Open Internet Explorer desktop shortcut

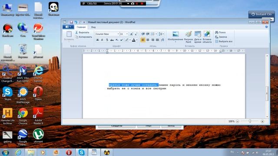click(38, 74)
